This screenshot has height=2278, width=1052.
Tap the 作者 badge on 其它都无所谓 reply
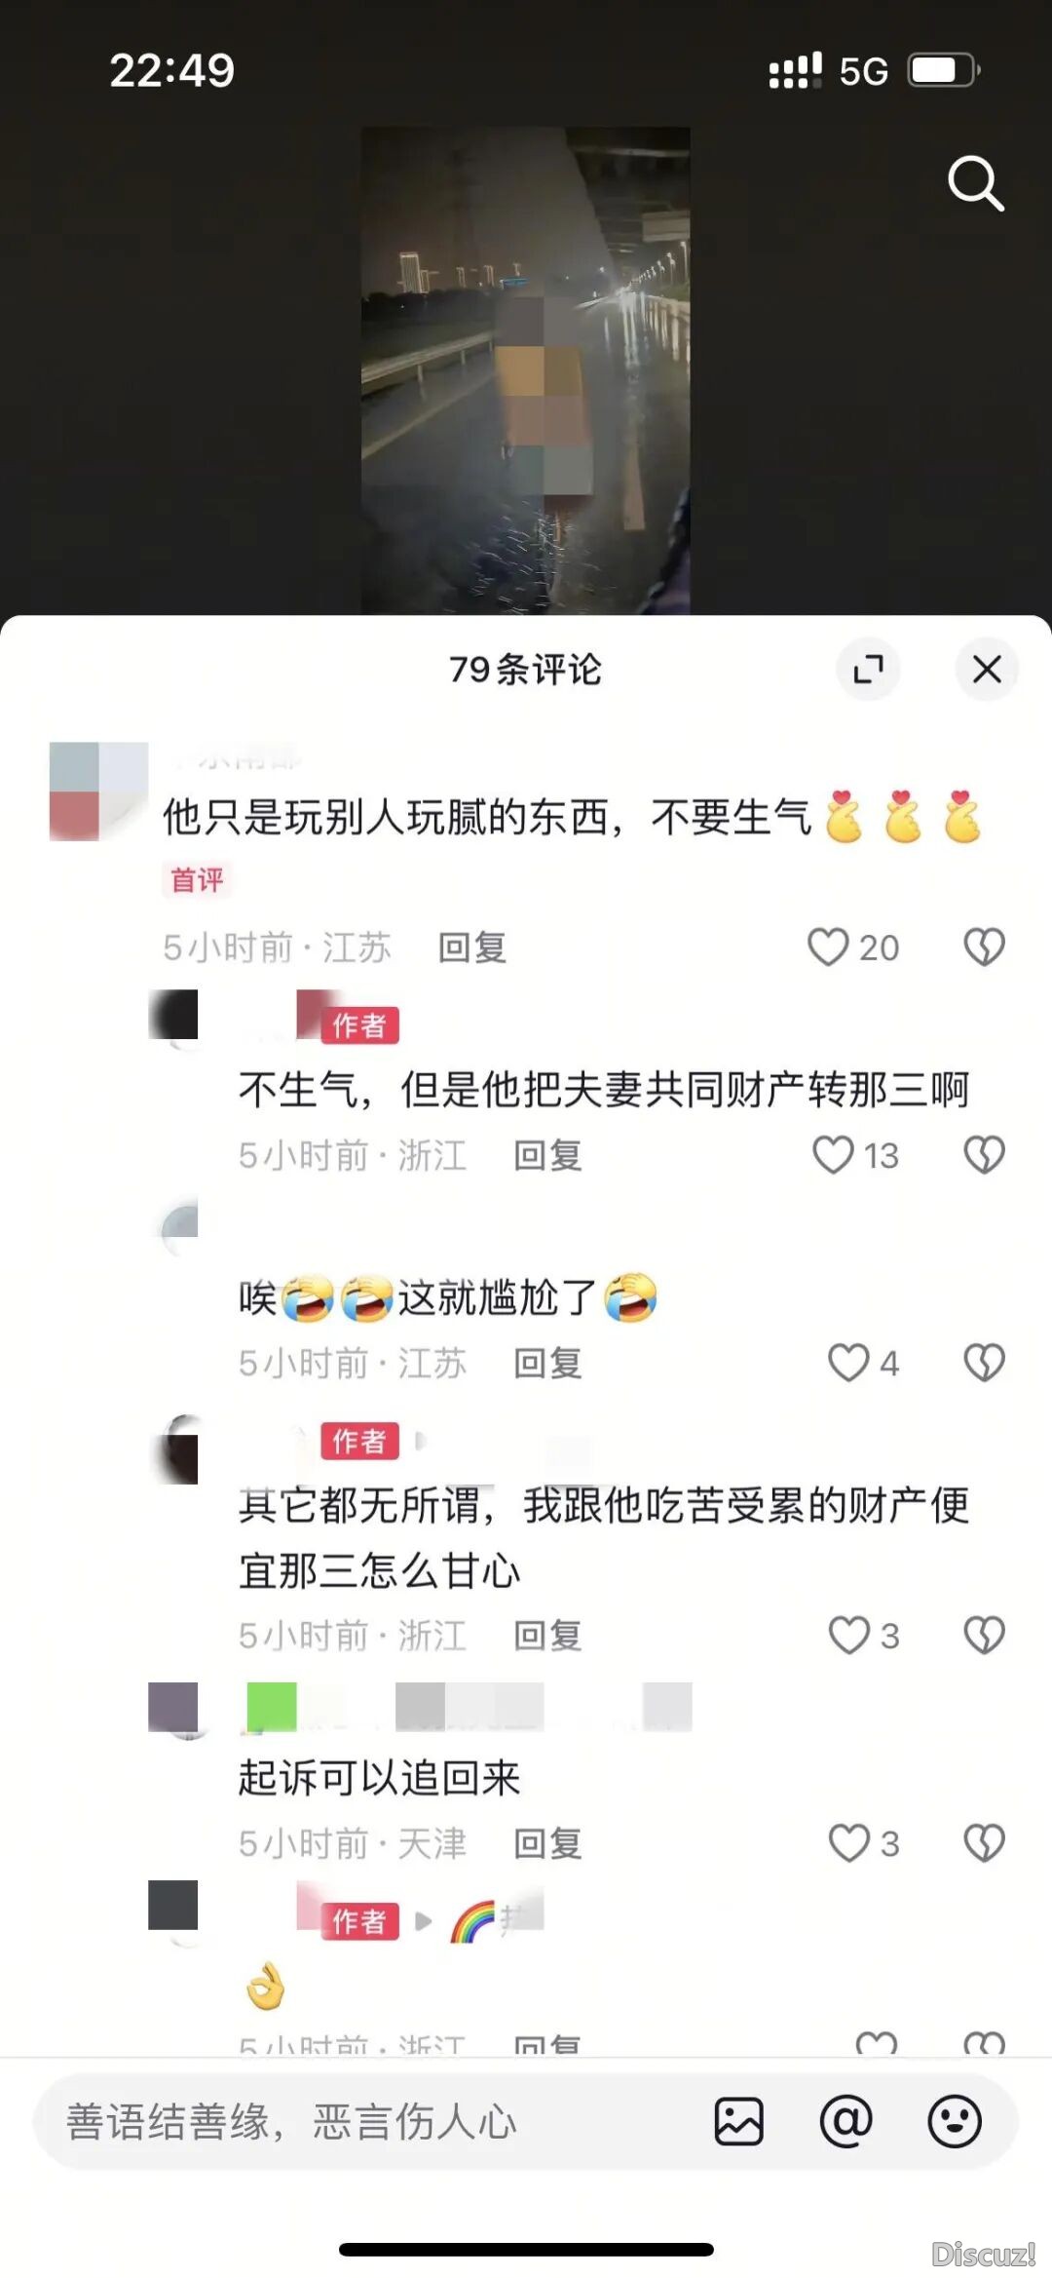(359, 1441)
